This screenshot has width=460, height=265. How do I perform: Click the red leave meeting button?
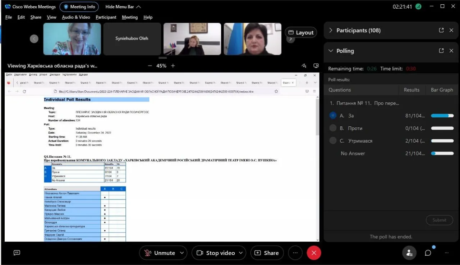tap(313, 253)
